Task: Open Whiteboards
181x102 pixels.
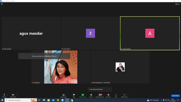Action: pyautogui.click(x=124, y=95)
